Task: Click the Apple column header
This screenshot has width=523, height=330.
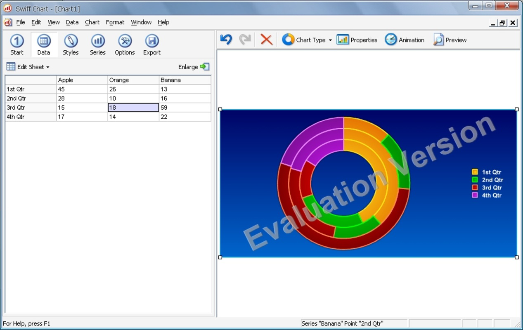Action: [82, 80]
